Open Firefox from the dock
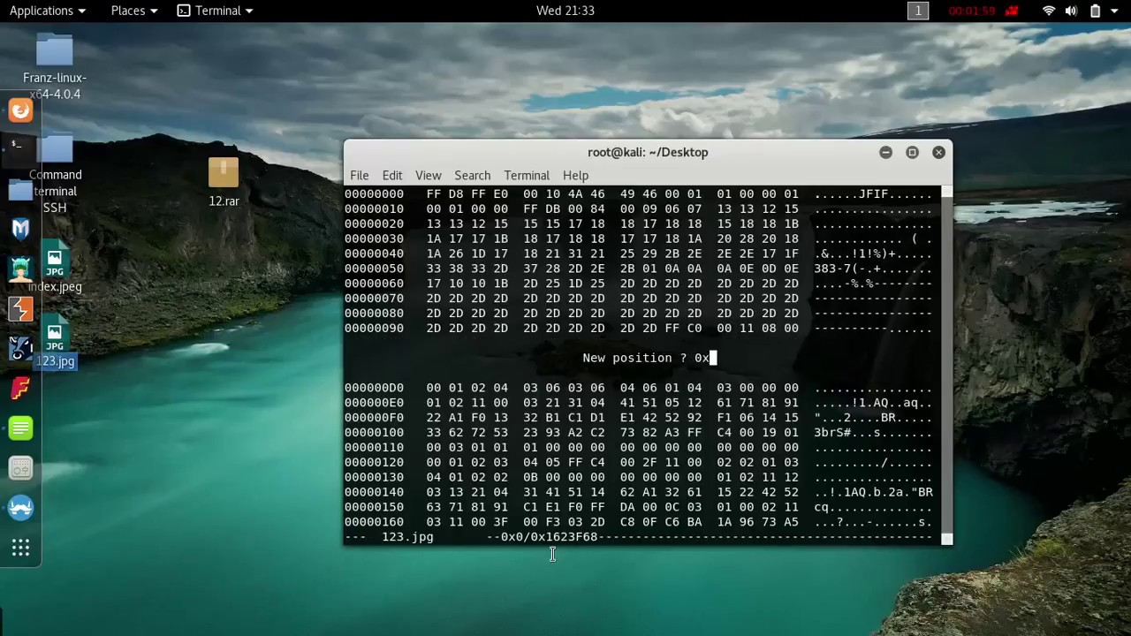This screenshot has width=1131, height=636. (20, 110)
